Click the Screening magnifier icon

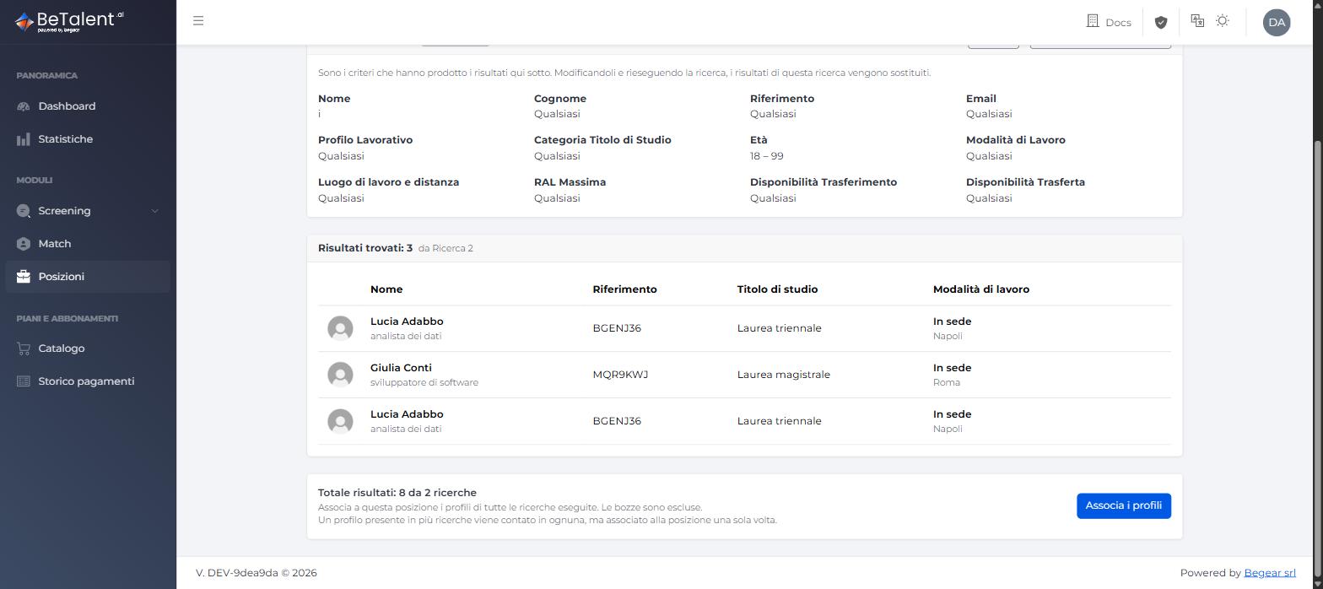(x=23, y=211)
